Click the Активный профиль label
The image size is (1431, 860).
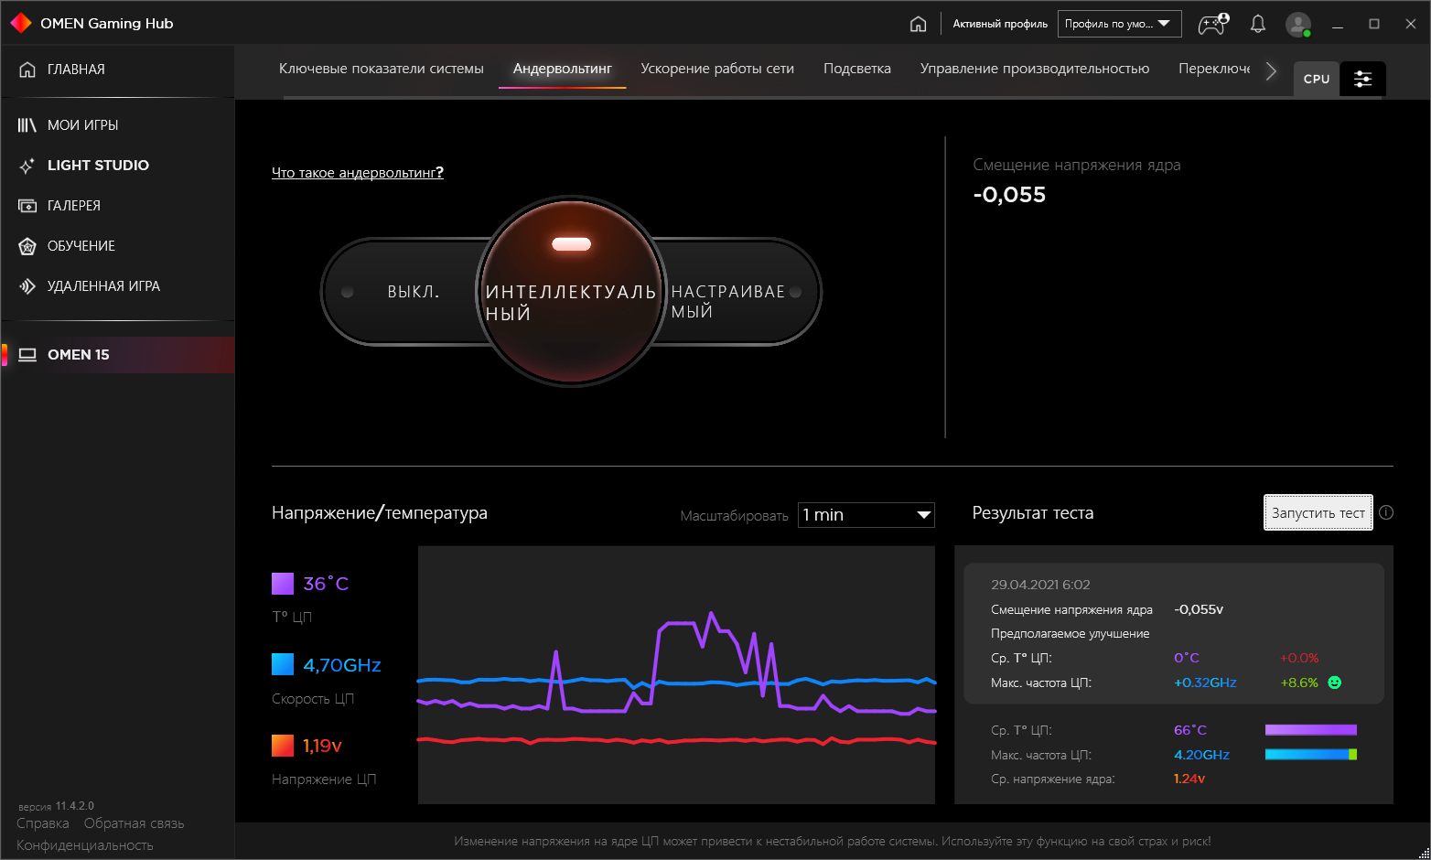(1000, 24)
